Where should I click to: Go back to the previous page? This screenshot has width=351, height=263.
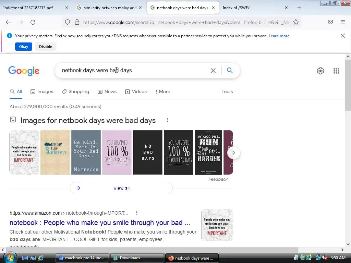click(x=8, y=22)
